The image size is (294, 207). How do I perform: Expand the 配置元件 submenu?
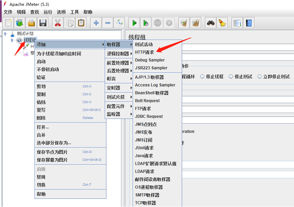click(x=119, y=106)
